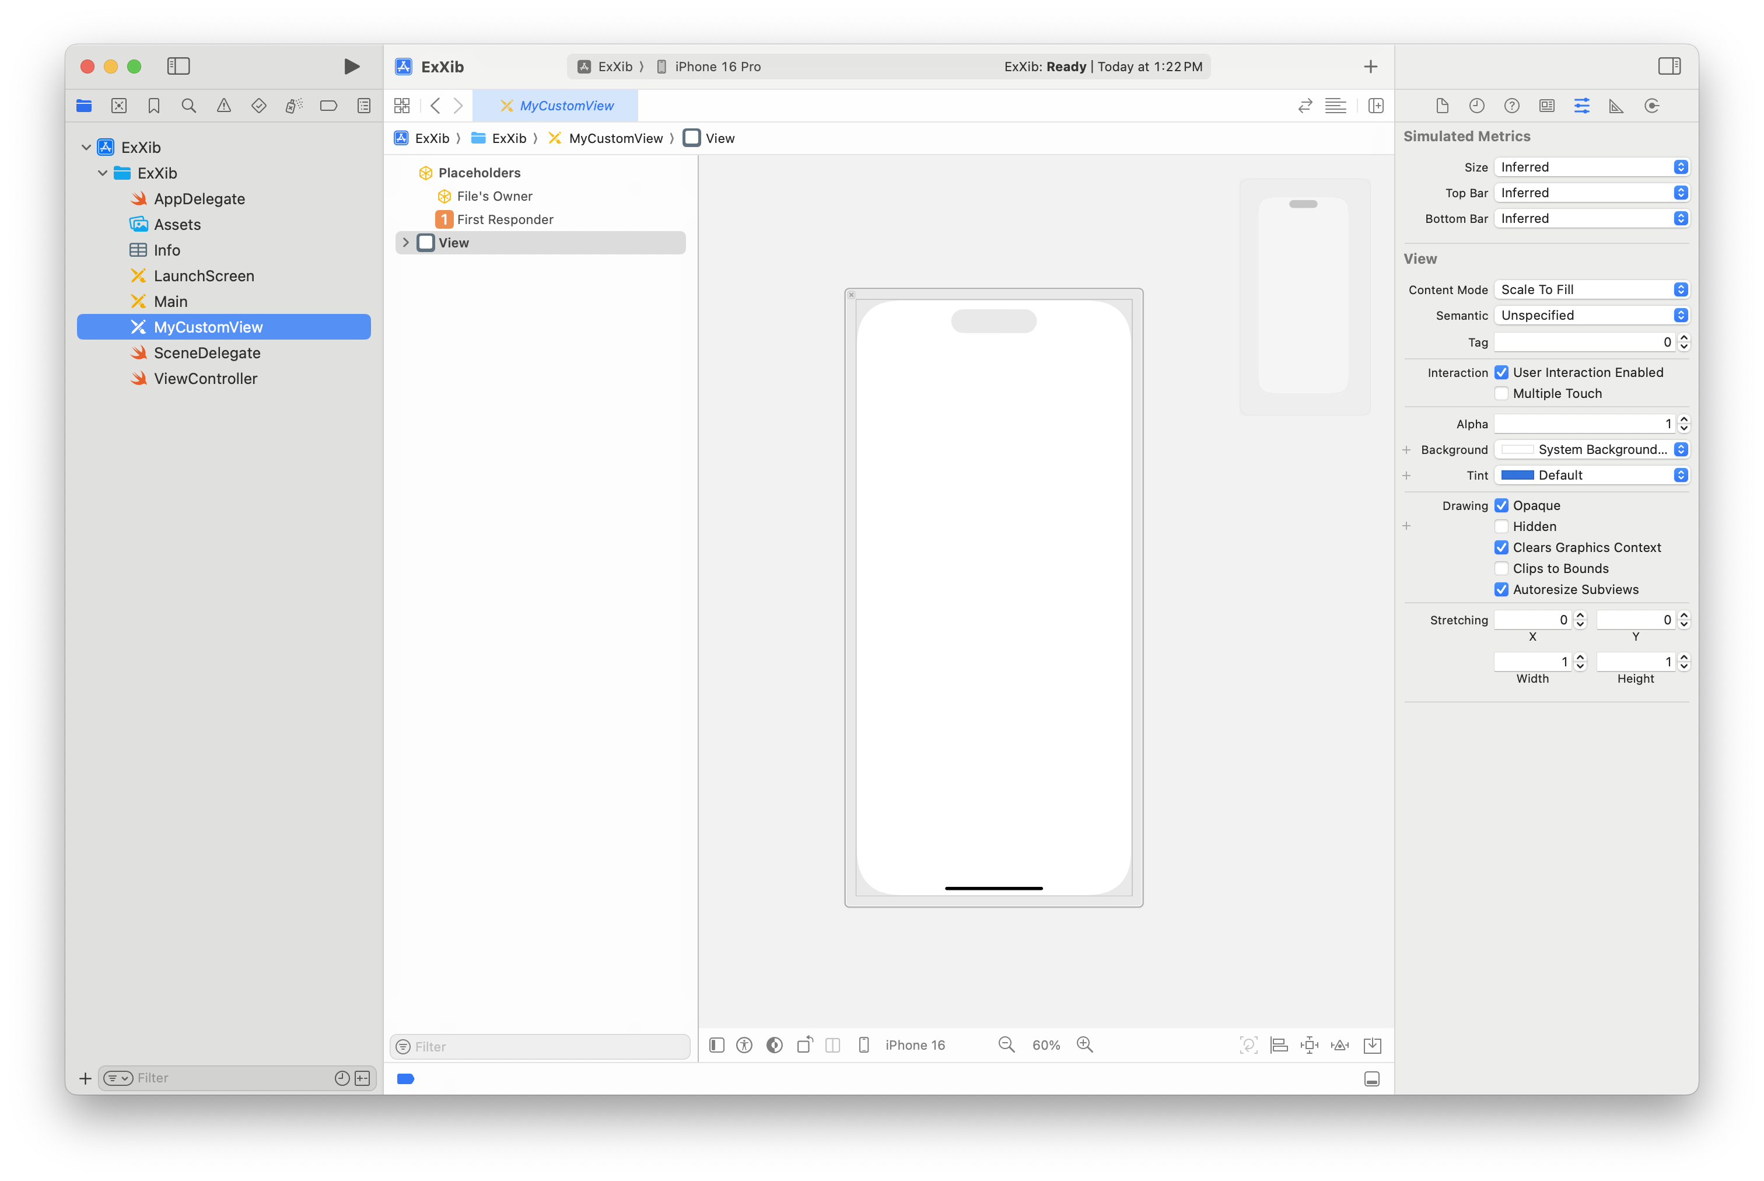
Task: Enable Clips to Bounds checkbox
Action: point(1501,569)
